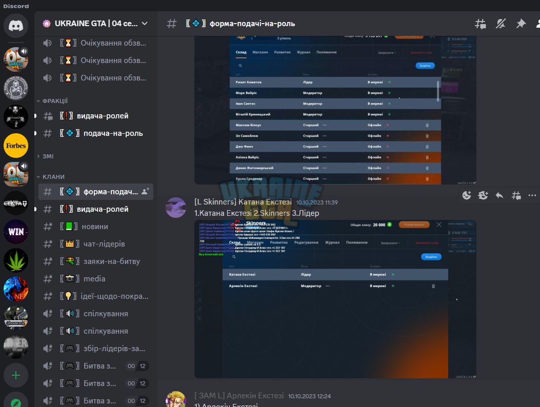Reply to the Катана Екстезі message

499,196
